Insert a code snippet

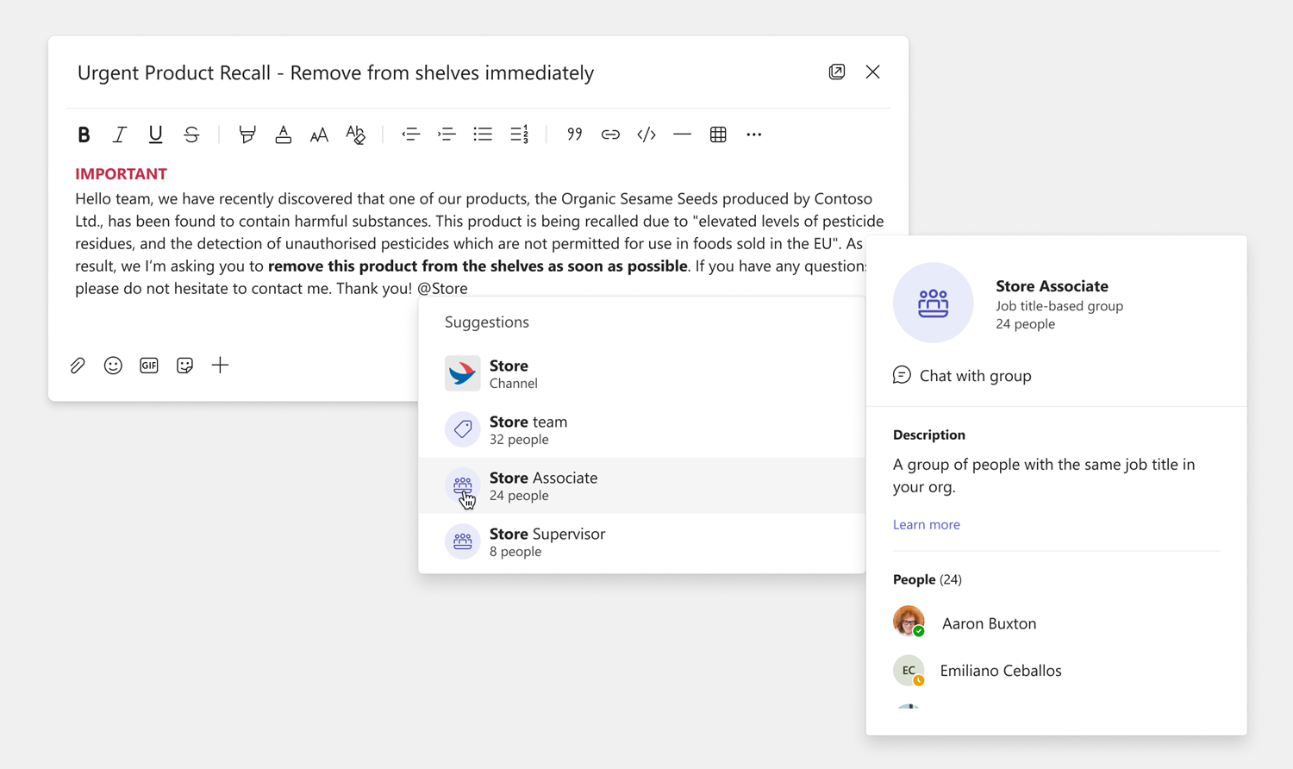click(646, 134)
